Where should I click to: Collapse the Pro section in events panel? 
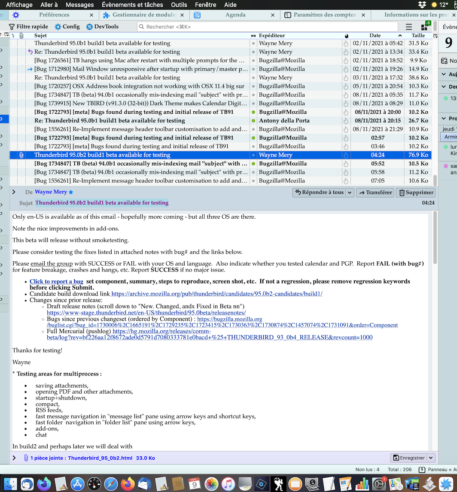click(444, 119)
